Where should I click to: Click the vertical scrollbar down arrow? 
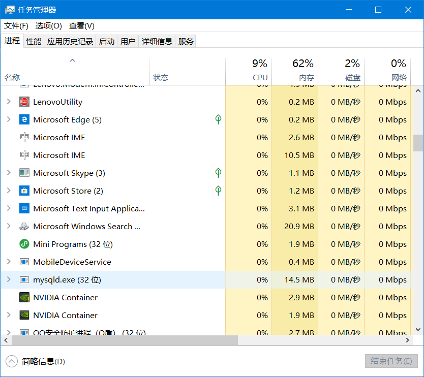pos(418,329)
